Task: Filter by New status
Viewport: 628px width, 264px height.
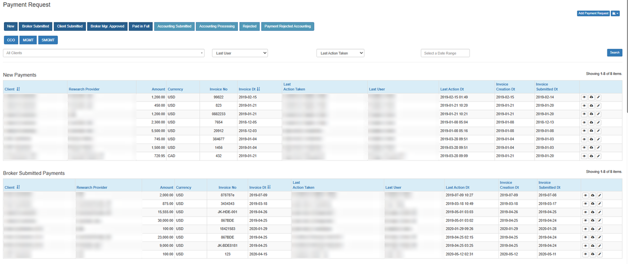Action: tap(11, 26)
